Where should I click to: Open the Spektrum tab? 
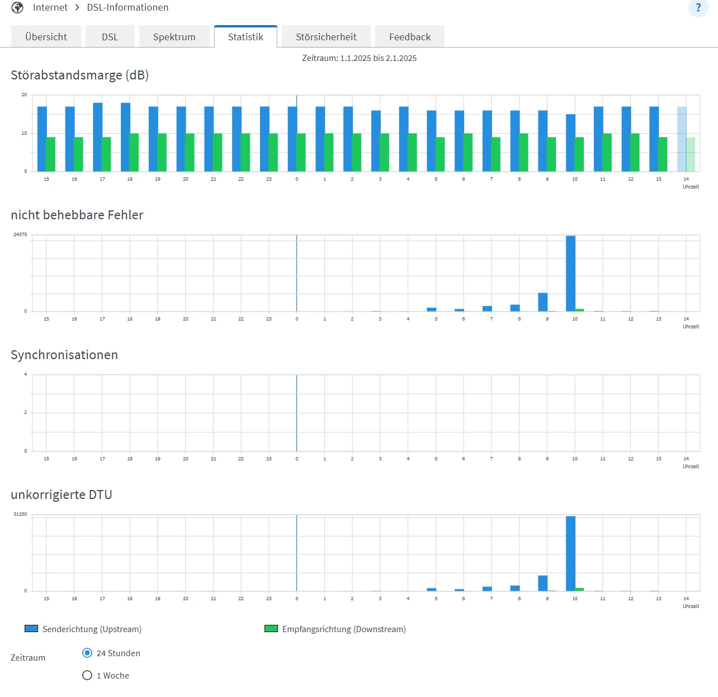coord(174,37)
